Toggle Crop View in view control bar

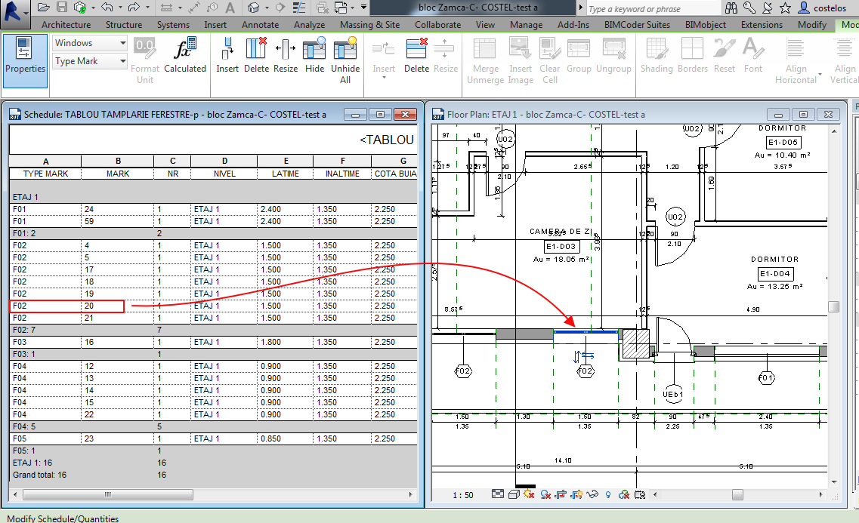561,494
